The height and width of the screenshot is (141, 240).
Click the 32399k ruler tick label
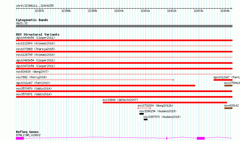click(92, 11)
